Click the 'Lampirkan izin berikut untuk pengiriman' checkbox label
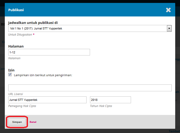The width and height of the screenshot is (180, 133). [x=43, y=75]
